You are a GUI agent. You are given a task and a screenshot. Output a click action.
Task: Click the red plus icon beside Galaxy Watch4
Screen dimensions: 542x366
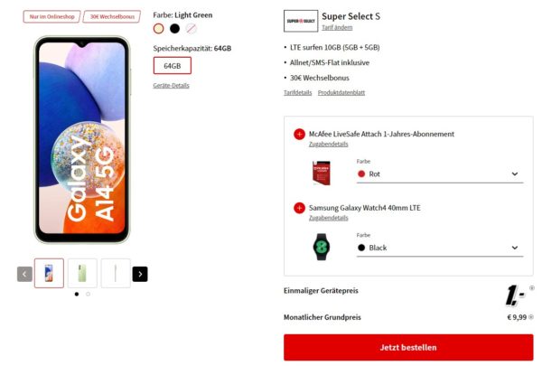click(x=299, y=208)
